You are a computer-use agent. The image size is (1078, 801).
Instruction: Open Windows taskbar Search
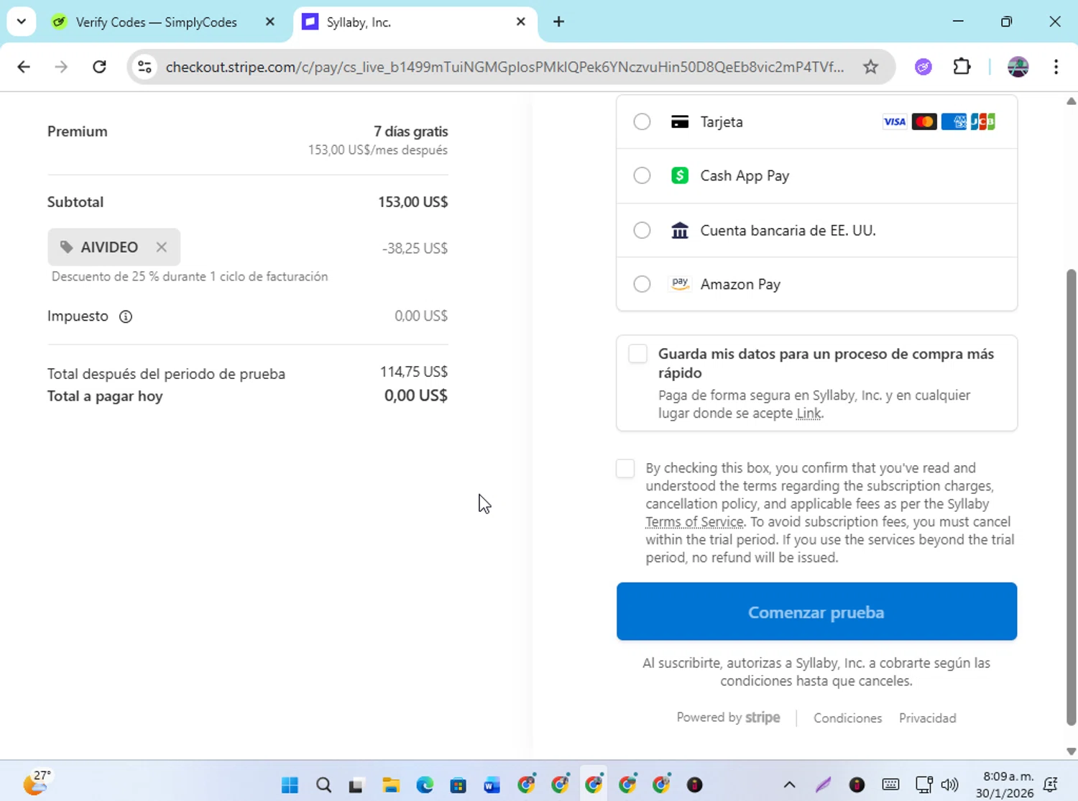click(324, 784)
